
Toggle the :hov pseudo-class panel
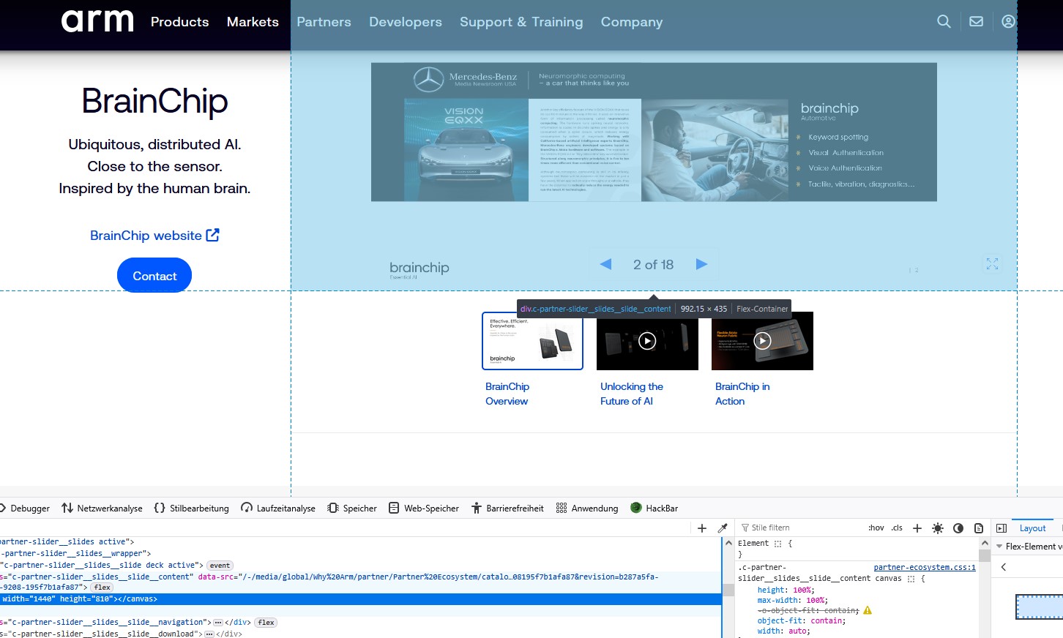(876, 528)
